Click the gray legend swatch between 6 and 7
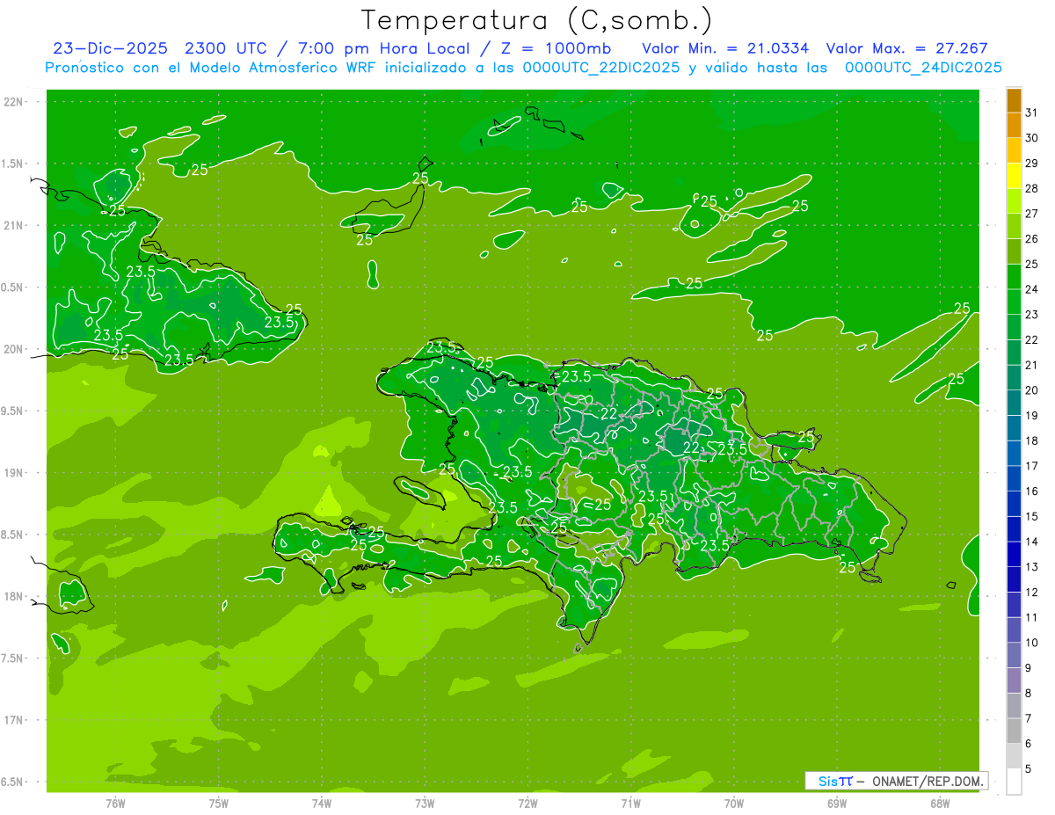The height and width of the screenshot is (815, 1055). click(x=1014, y=731)
